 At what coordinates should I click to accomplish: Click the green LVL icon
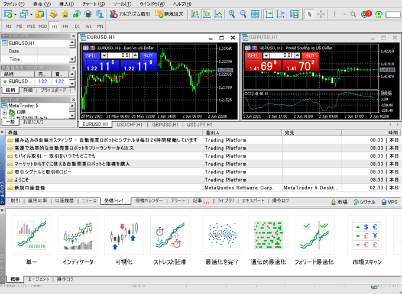click(x=379, y=14)
